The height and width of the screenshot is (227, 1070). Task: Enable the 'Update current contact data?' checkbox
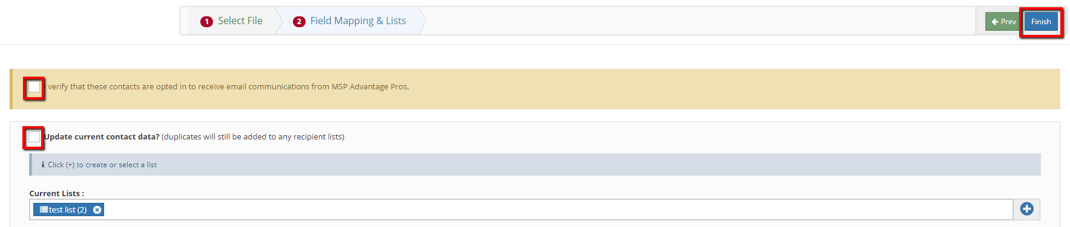click(34, 137)
